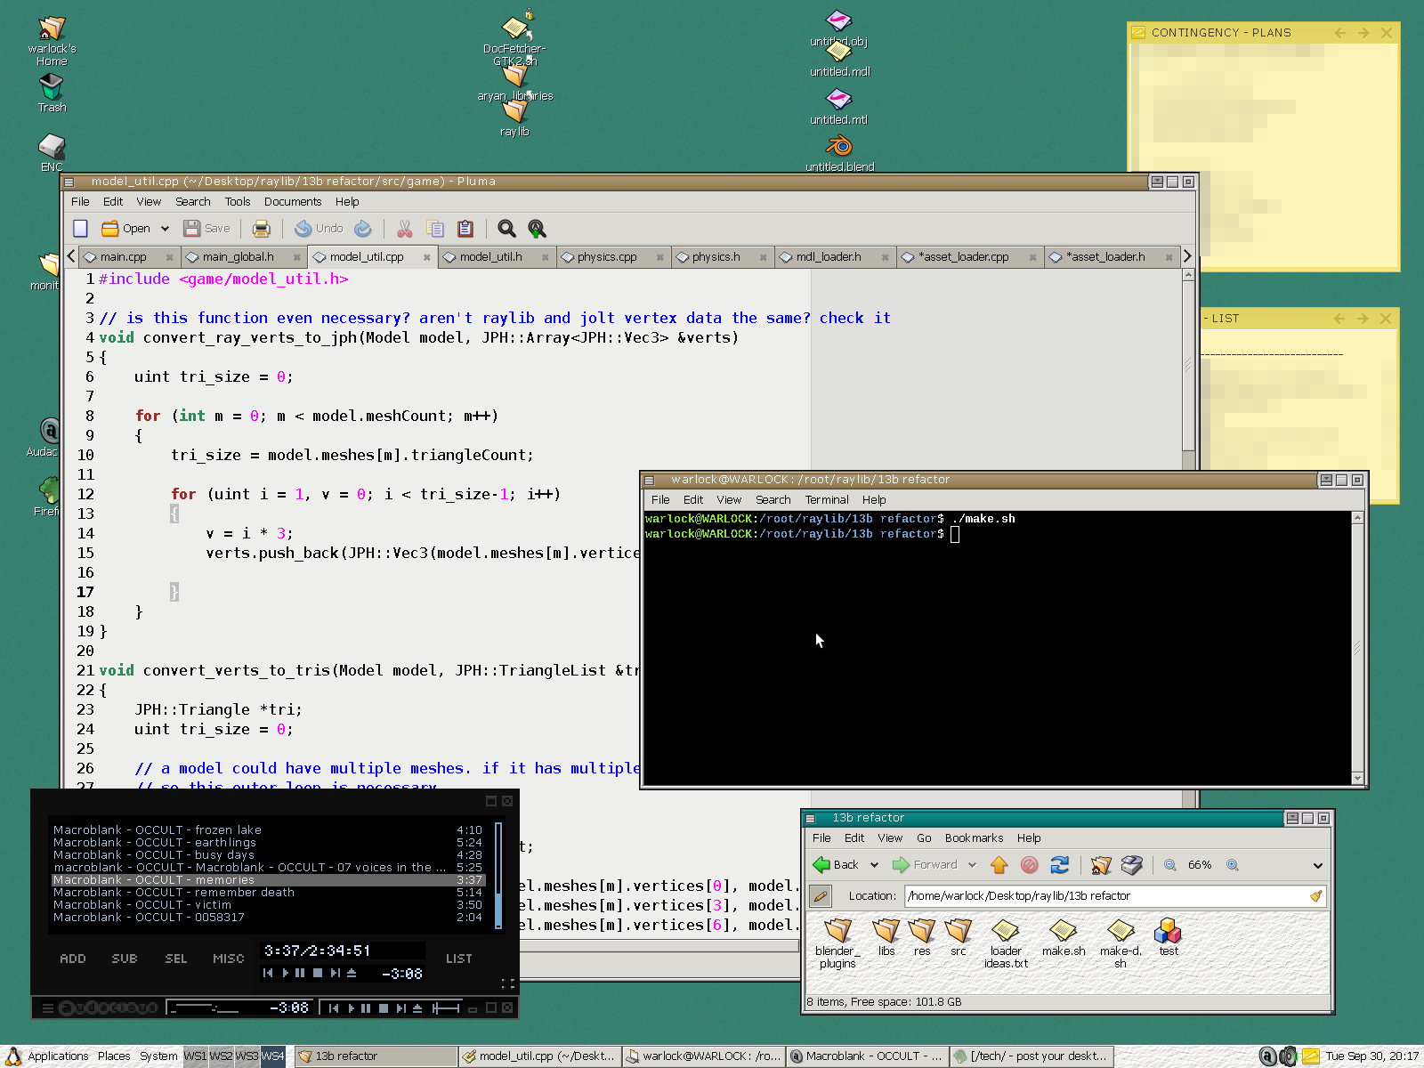This screenshot has width=1424, height=1068.
Task: Click the Paste clipboard icon in Pluma
Action: coord(465,229)
